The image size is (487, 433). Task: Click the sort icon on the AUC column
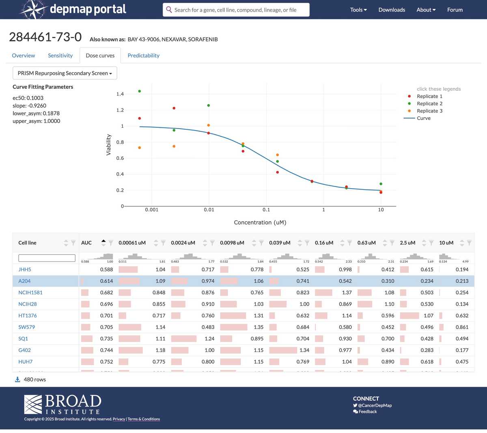click(x=104, y=243)
